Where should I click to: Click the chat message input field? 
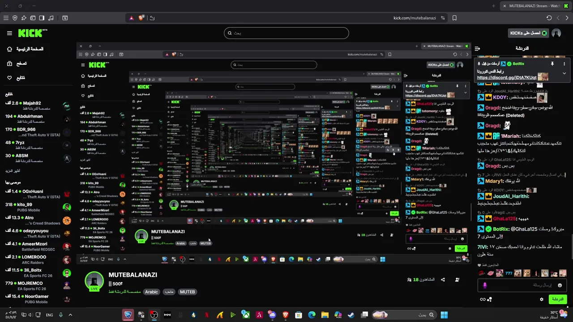(523, 285)
